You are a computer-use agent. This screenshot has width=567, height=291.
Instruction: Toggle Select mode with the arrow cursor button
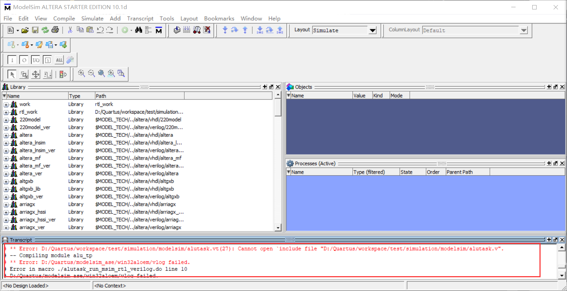(x=12, y=74)
